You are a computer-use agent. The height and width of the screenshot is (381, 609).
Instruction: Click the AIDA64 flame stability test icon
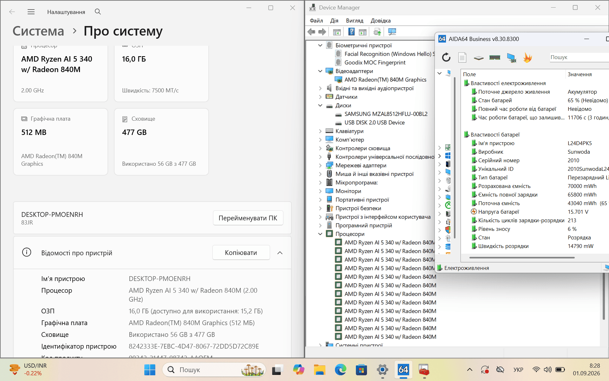point(527,57)
